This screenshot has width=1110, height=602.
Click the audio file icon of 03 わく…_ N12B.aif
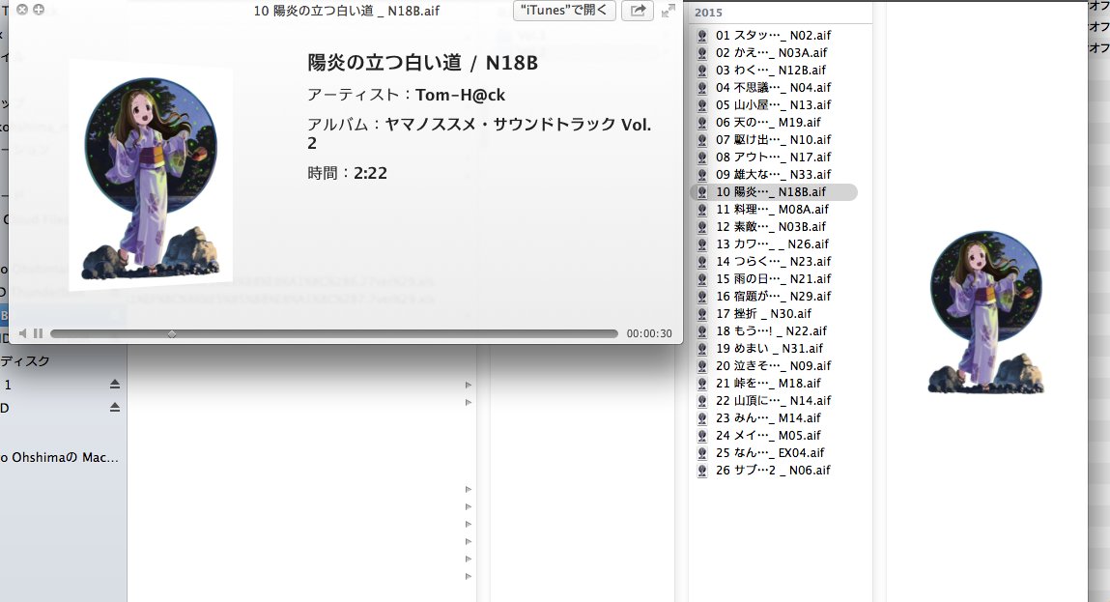702,71
